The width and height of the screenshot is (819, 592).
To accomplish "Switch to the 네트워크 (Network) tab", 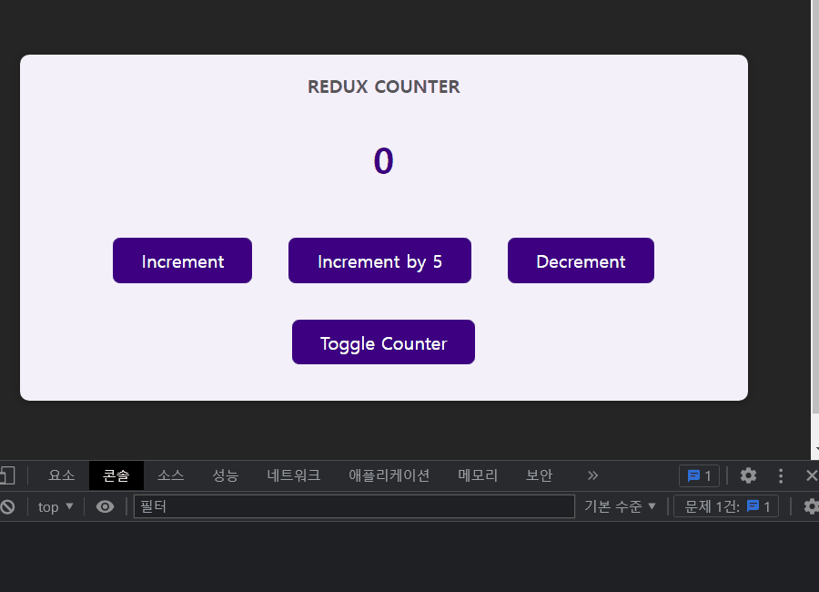I will (294, 475).
